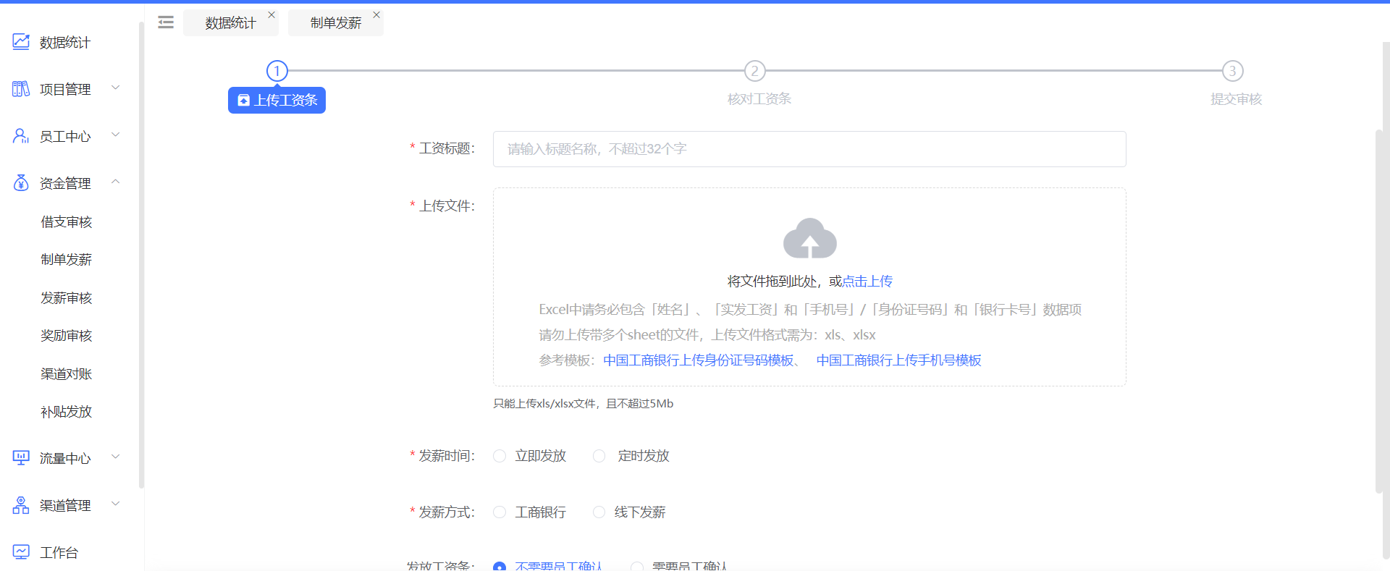This screenshot has width=1390, height=571.
Task: Click the 数据统计 chart icon in sidebar
Action: (x=21, y=42)
